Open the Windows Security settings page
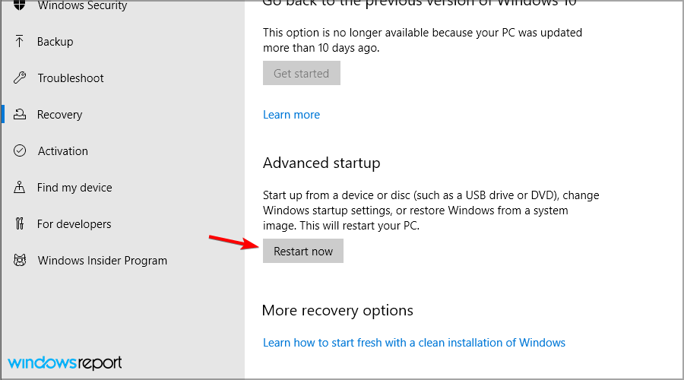Image resolution: width=684 pixels, height=380 pixels. (x=82, y=6)
